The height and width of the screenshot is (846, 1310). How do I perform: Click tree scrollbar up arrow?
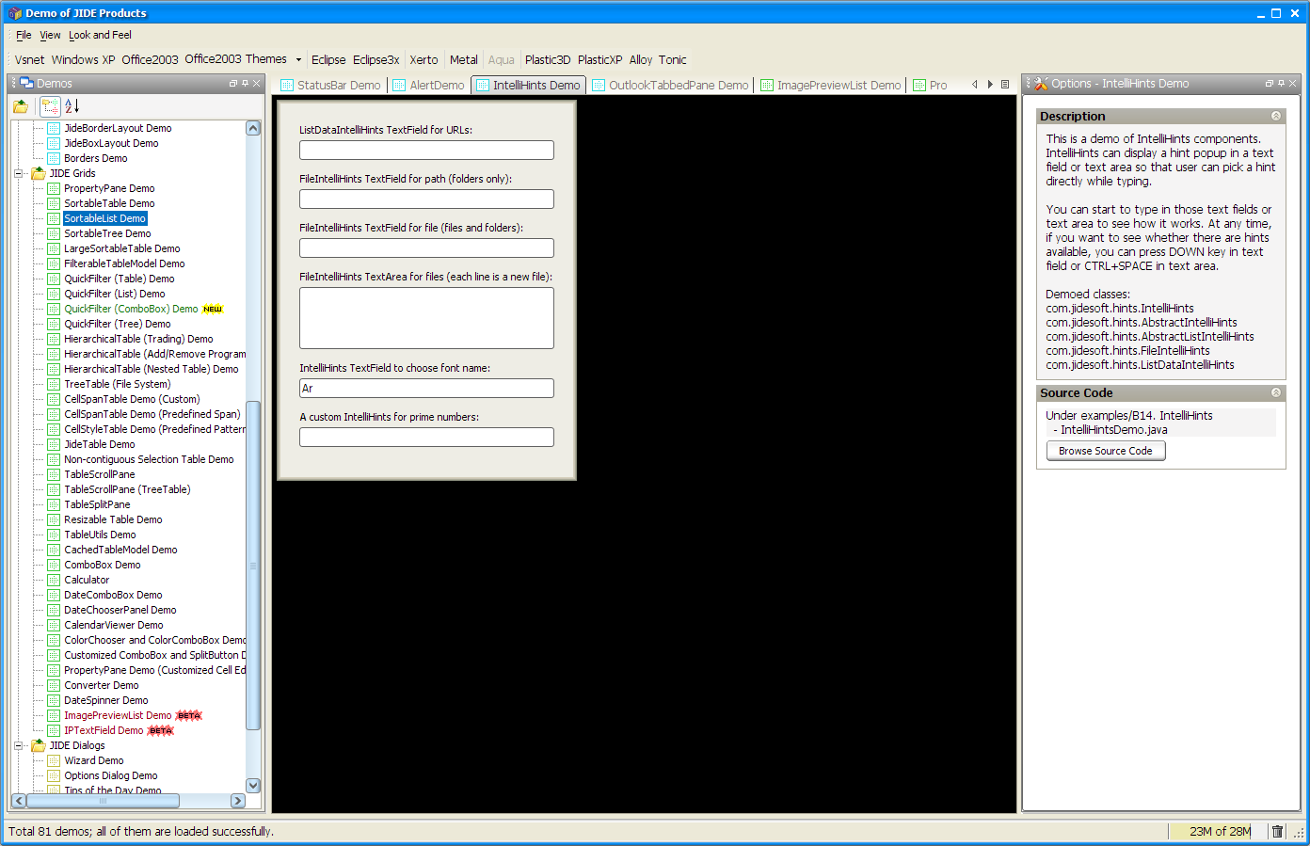(x=253, y=128)
